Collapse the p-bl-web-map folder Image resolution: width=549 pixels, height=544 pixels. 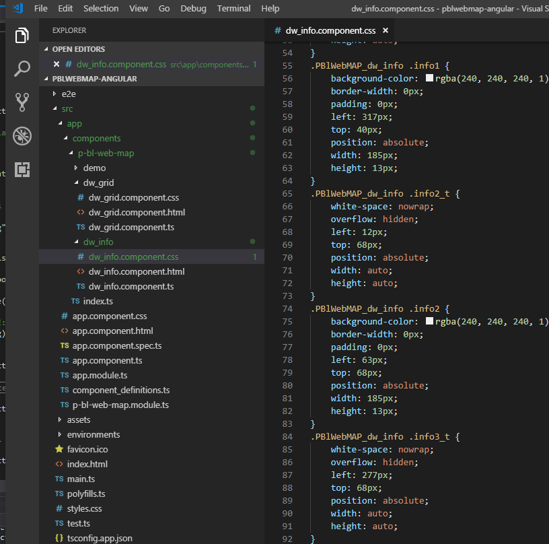(x=71, y=153)
